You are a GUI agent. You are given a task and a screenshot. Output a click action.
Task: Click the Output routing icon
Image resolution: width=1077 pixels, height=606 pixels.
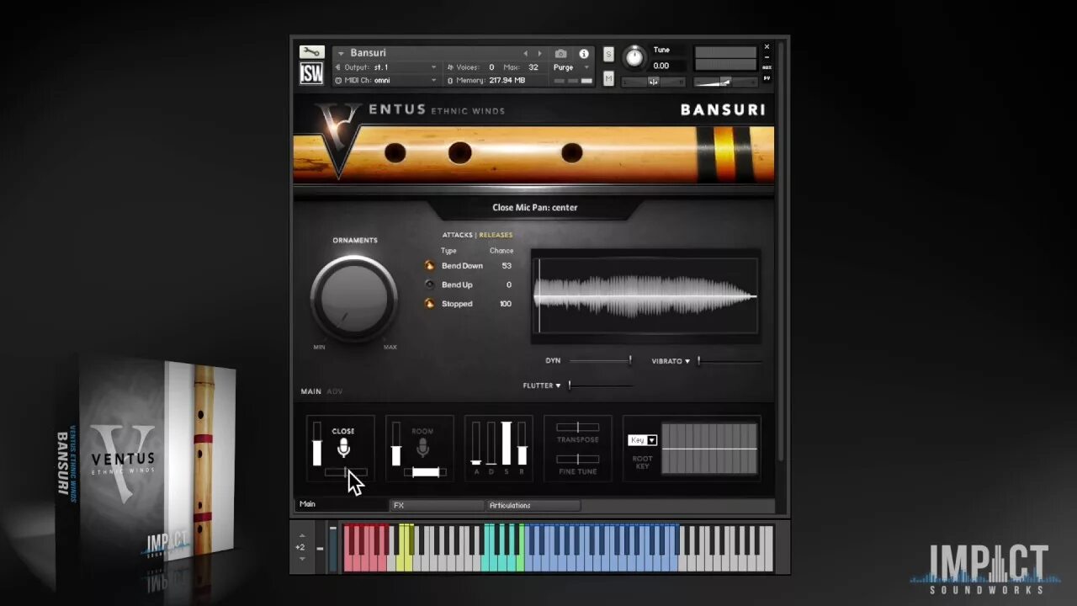click(338, 67)
